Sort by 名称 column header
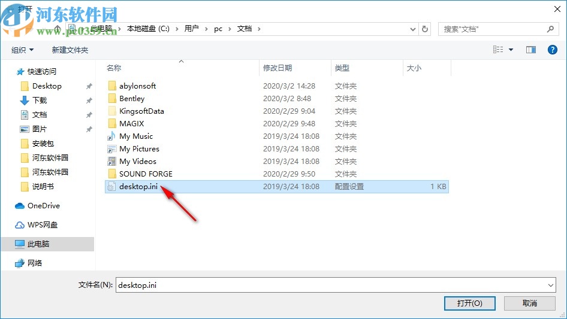This screenshot has width=567, height=319. [114, 68]
